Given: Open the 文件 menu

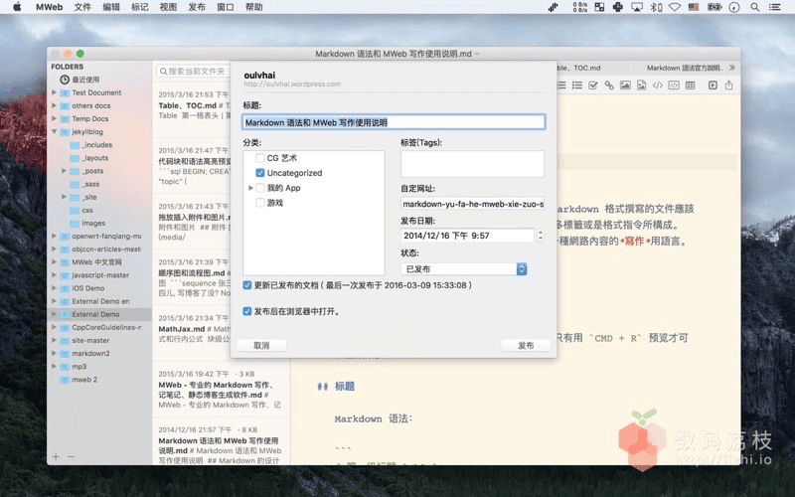Looking at the screenshot, I should (x=82, y=7).
